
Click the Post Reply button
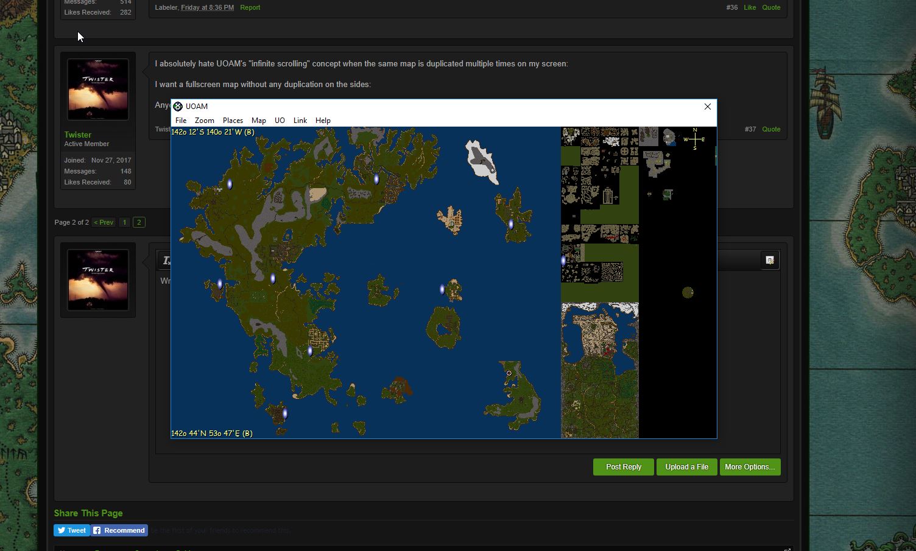click(624, 467)
